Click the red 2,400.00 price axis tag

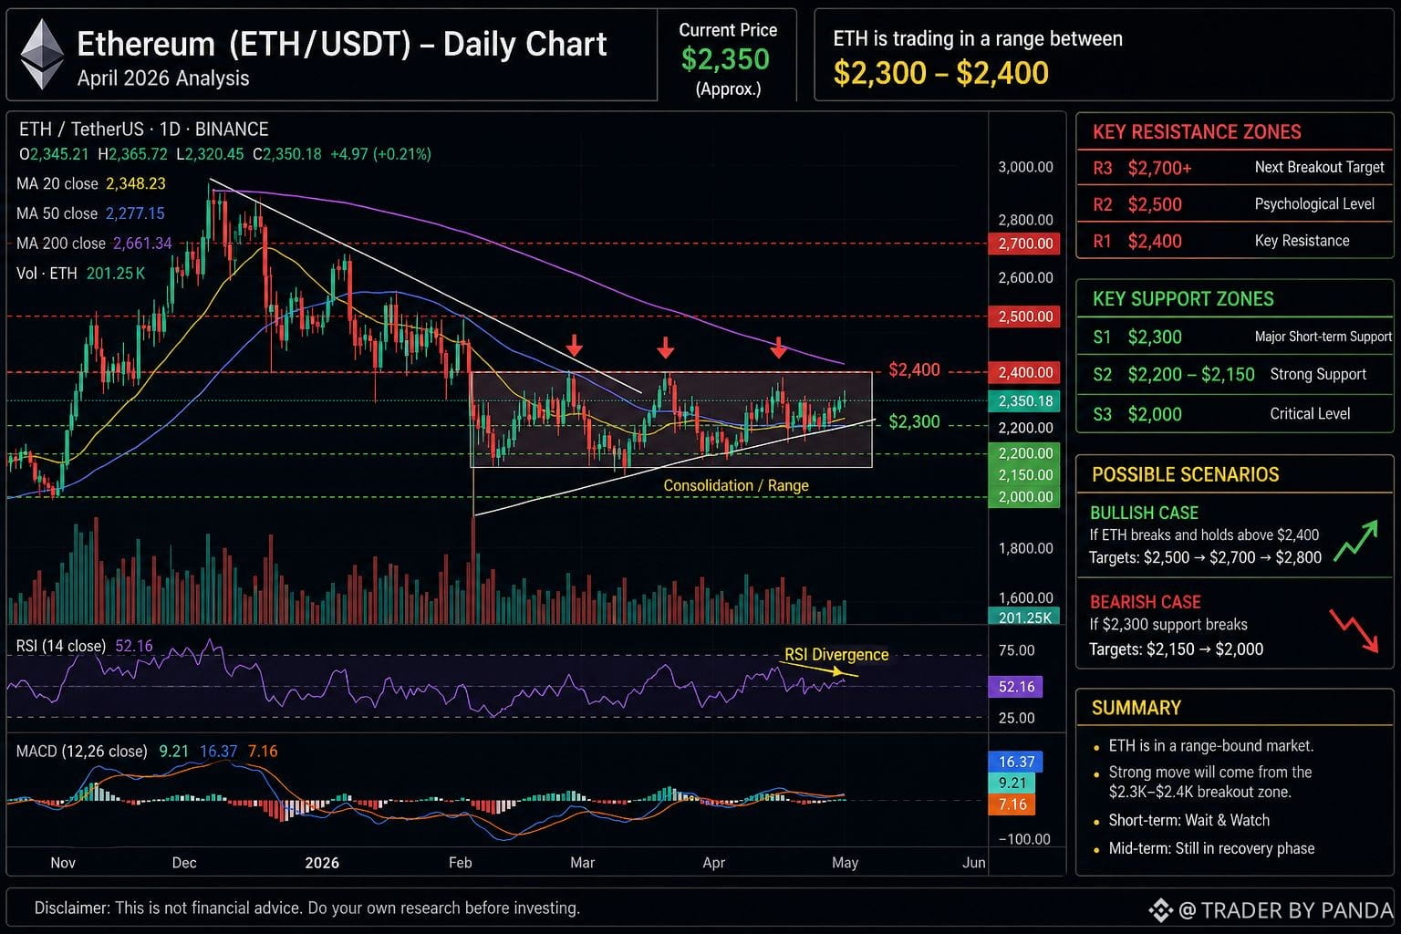click(x=1025, y=372)
